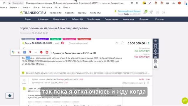
Task: Open the Избранное navigation tab
Action: click(x=43, y=19)
